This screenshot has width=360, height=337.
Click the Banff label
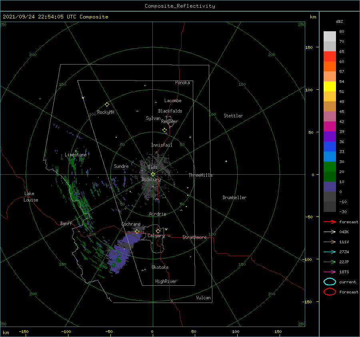66,223
